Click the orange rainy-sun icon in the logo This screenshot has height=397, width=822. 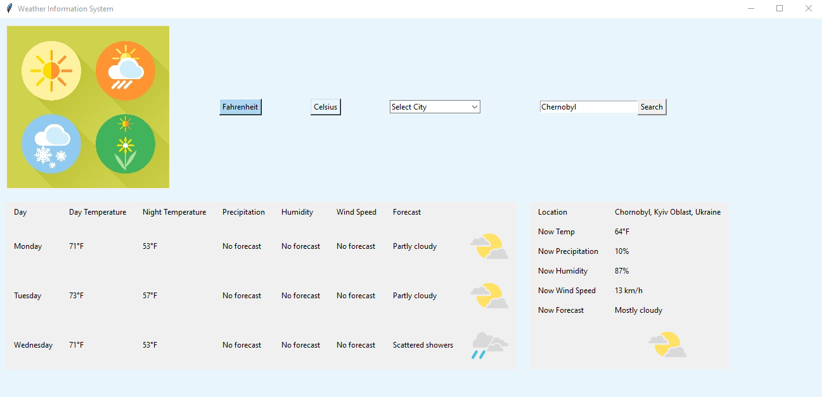(125, 70)
